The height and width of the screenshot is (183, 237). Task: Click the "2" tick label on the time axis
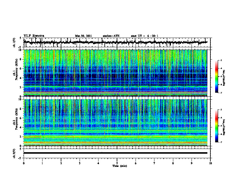click(x=61, y=163)
